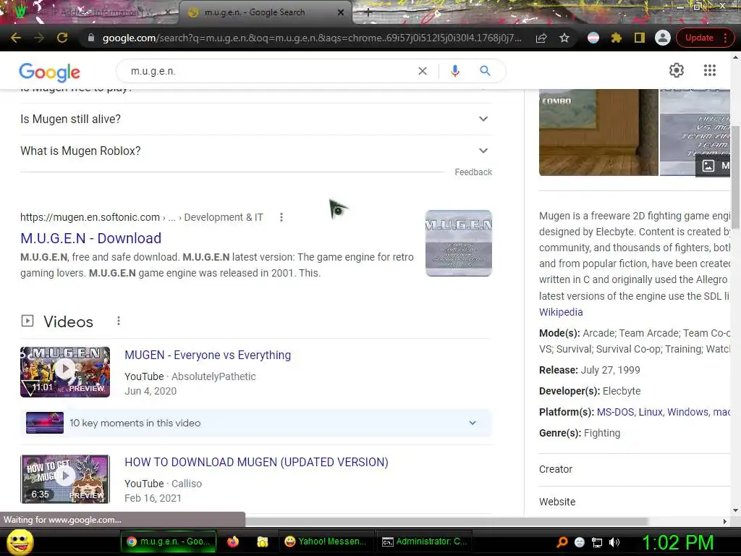Screen dimensions: 741x556
Task: Expand 10 key moments in this video
Action: pos(255,423)
